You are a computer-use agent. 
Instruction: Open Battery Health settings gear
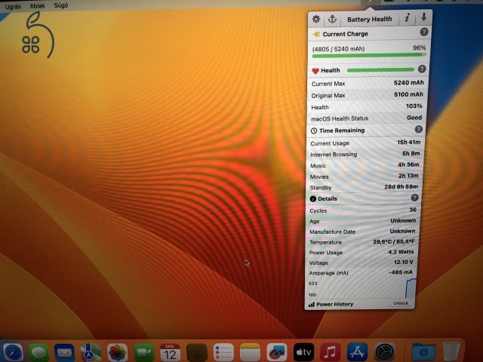point(315,19)
